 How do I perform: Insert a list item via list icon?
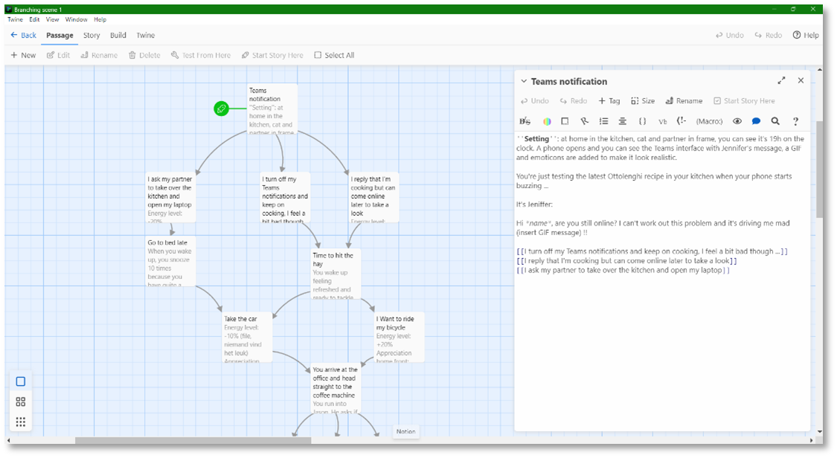tap(603, 121)
